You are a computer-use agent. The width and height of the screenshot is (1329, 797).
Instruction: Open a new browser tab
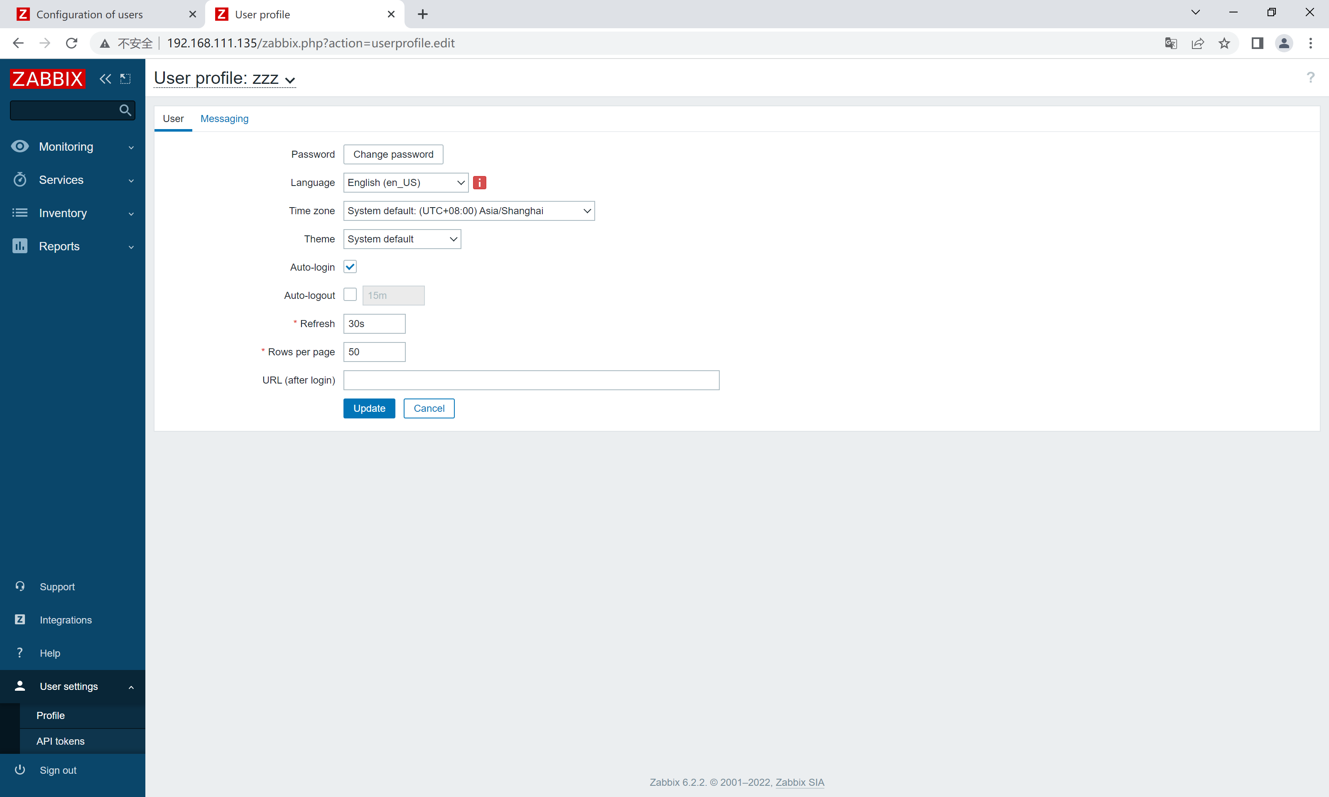click(x=423, y=15)
